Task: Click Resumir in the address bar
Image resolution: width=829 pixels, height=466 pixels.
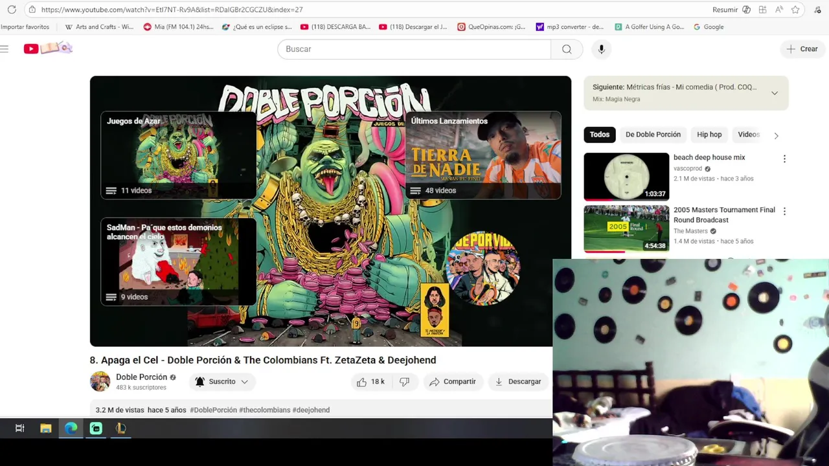Action: click(x=725, y=10)
